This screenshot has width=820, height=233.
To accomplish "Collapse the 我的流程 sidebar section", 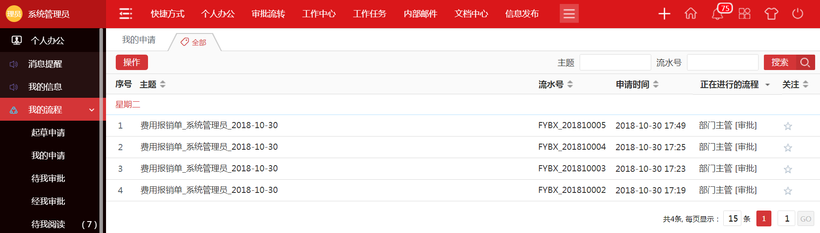I will pos(91,110).
